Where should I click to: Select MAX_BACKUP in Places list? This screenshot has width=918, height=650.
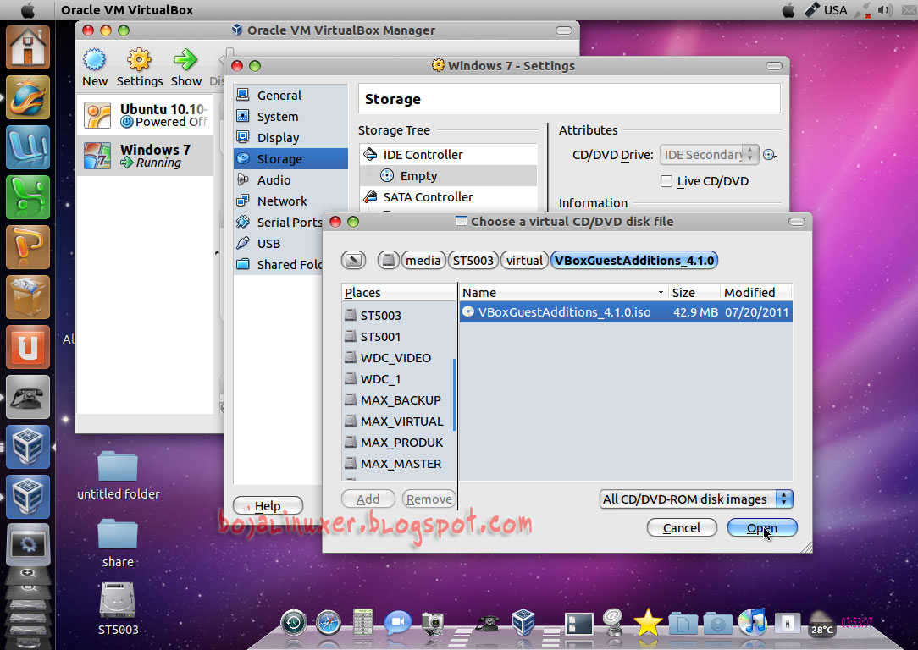[397, 399]
